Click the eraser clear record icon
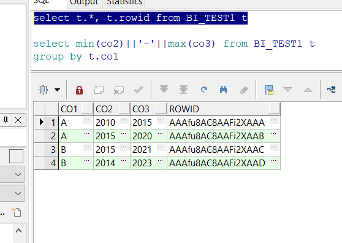342x243 pixels. 244,90
